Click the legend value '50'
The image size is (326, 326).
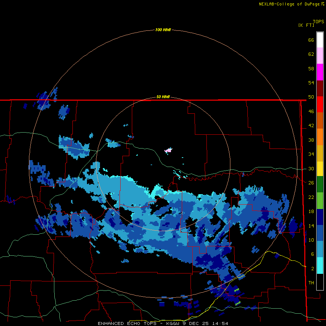311,97
